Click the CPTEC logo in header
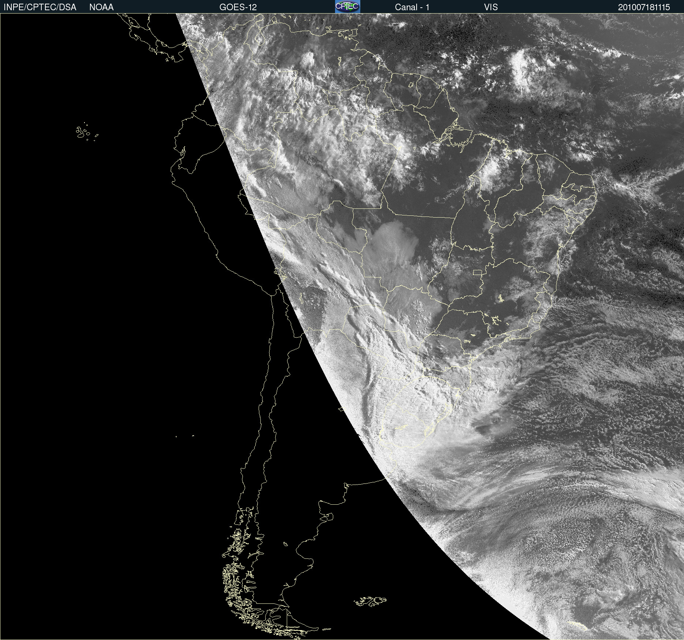The height and width of the screenshot is (640, 684). coord(347,7)
